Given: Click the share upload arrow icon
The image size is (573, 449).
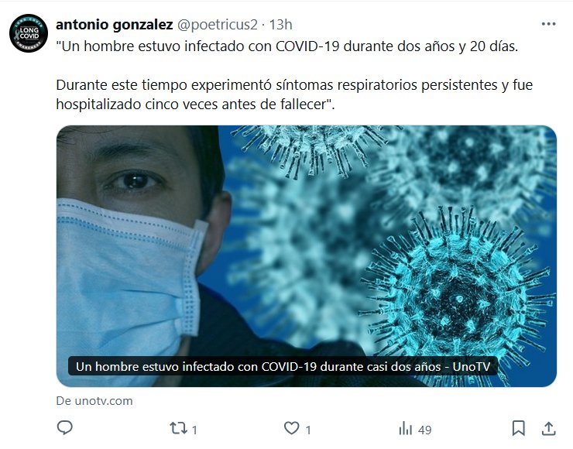Looking at the screenshot, I should pos(548,428).
